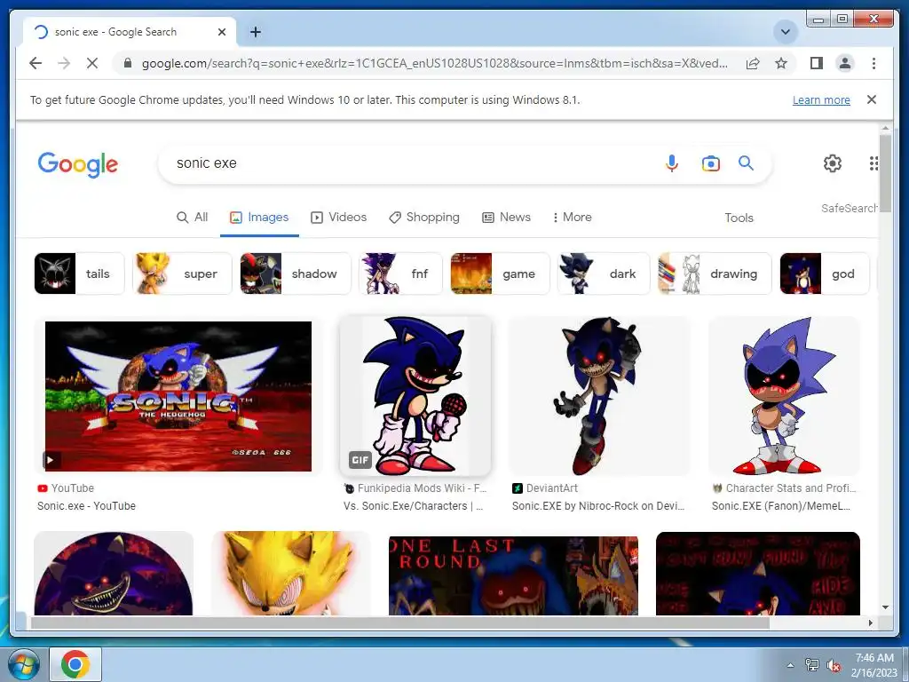Click the Google logo
909x682 pixels.
coord(78,164)
